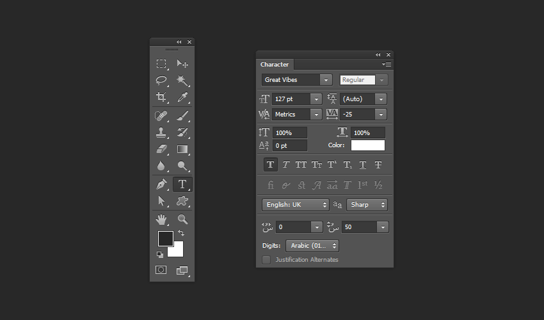Select the Hand tool
544x320 pixels.
click(161, 220)
